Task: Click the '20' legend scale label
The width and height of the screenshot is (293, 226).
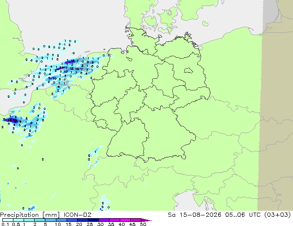Action: (x=79, y=224)
